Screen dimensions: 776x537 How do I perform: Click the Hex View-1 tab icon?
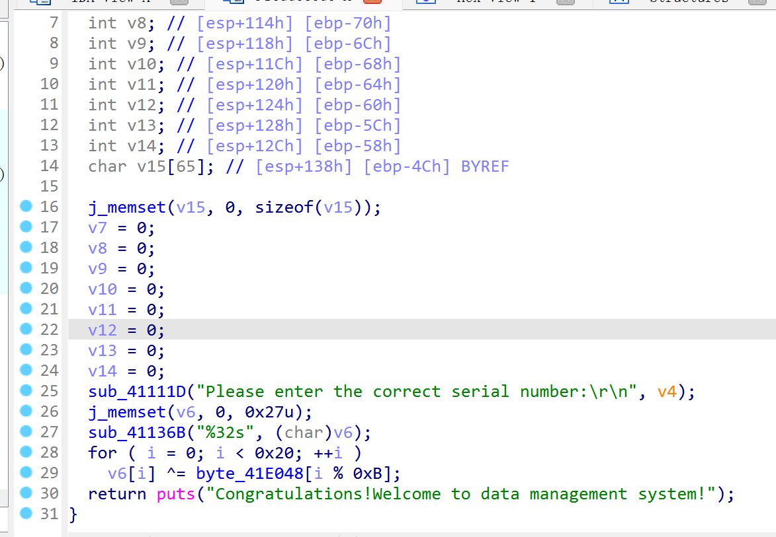427,2
